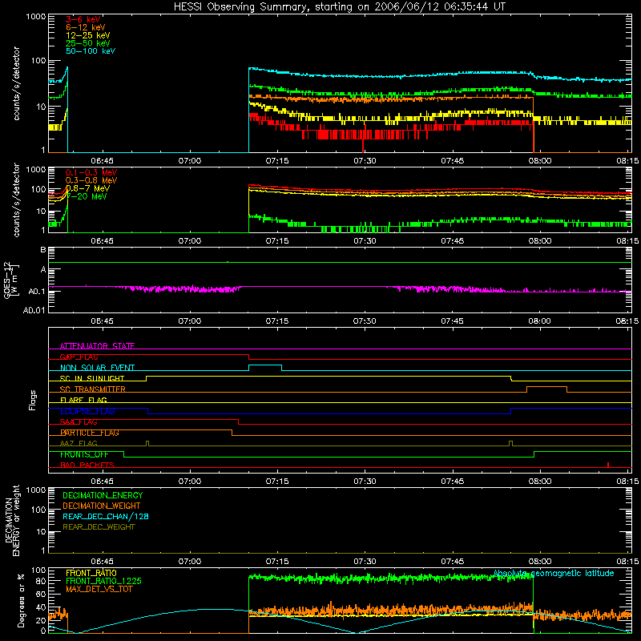Image resolution: width=641 pixels, height=641 pixels.
Task: Click the ATTENUATOR_STATE flag label
Action: (x=97, y=346)
